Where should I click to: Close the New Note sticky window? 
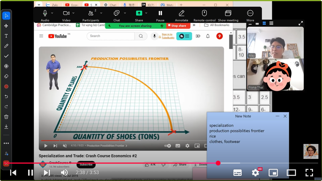tap(285, 116)
